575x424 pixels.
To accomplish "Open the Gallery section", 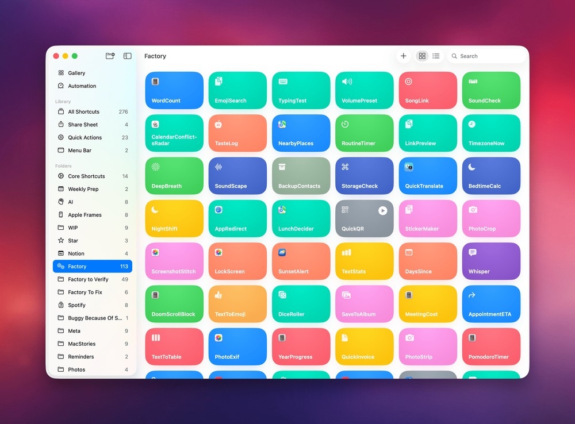I will tap(93, 73).
